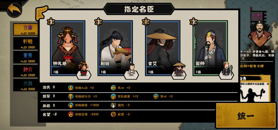This screenshot has width=278, height=130.
Task: Close the 指定名臣 panel with gold corner arrow
Action: click(41, 13)
